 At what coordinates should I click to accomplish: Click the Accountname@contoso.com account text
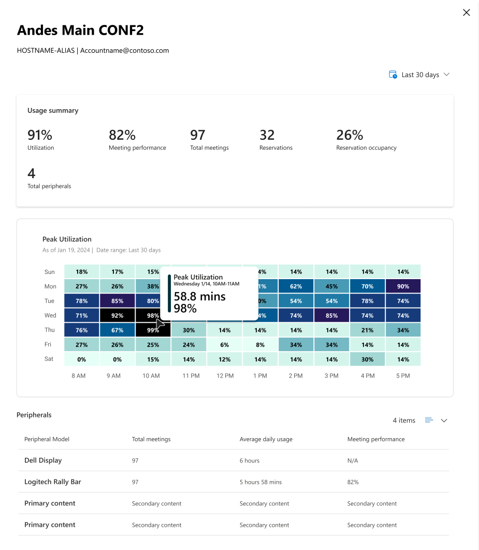click(124, 51)
